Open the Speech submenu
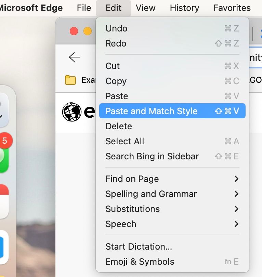This screenshot has height=277, width=262. tap(172, 224)
